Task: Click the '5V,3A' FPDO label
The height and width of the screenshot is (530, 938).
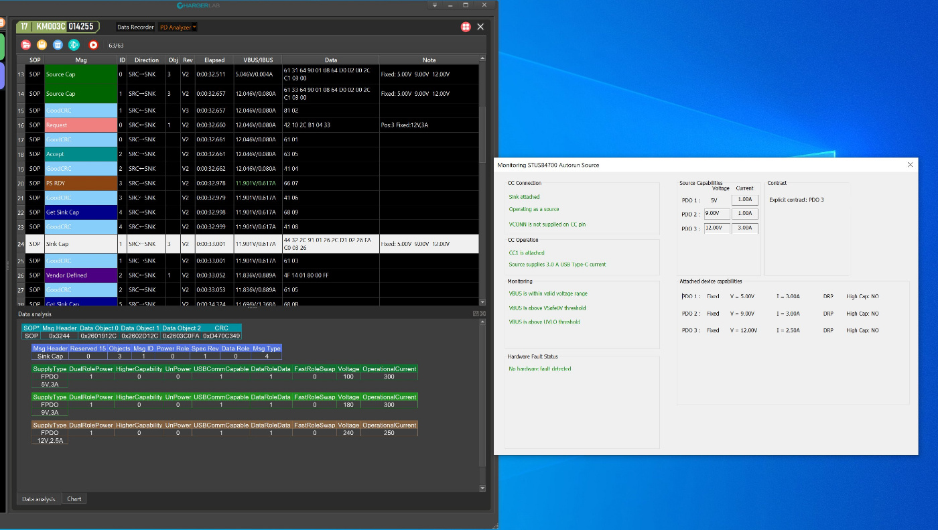Action: pyautogui.click(x=50, y=385)
